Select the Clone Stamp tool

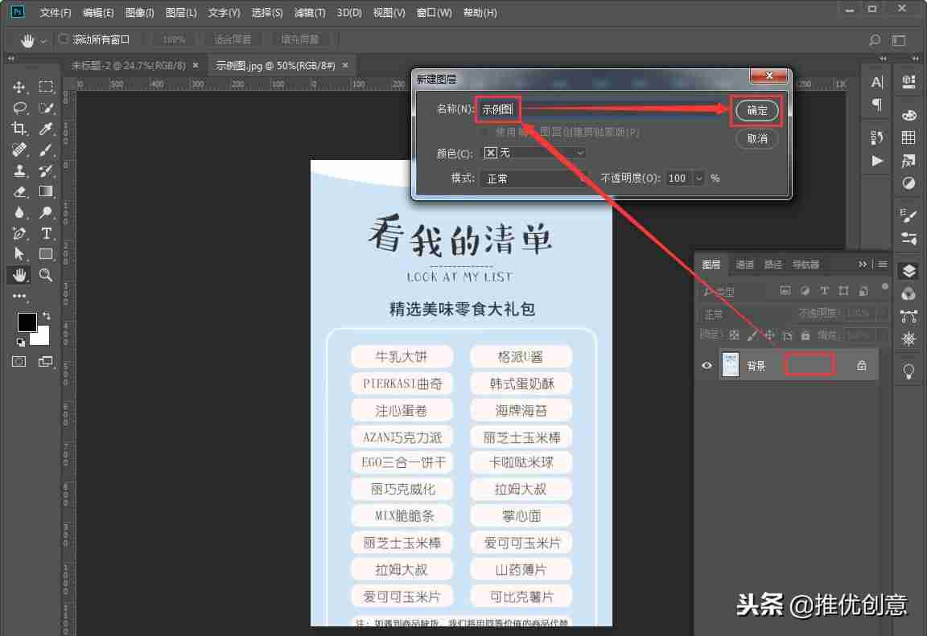[19, 170]
